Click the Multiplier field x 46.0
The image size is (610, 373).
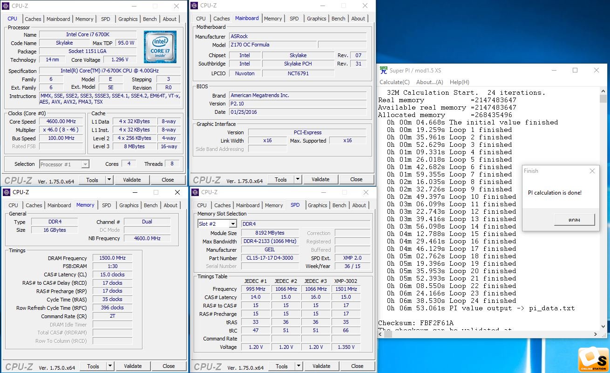point(61,130)
